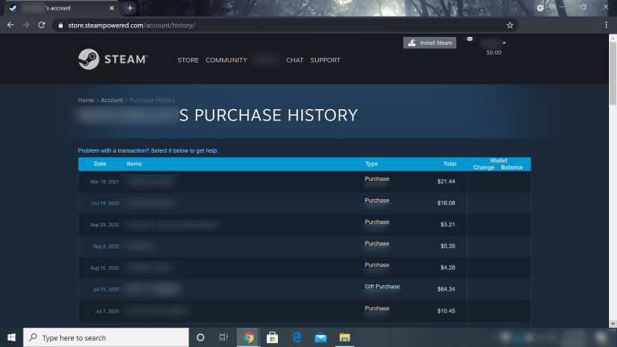
Task: Click the Chrome taskbar icon
Action: [248, 337]
